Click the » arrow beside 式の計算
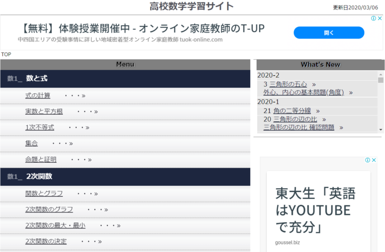The width and height of the screenshot is (385, 252). pyautogui.click(x=84, y=96)
